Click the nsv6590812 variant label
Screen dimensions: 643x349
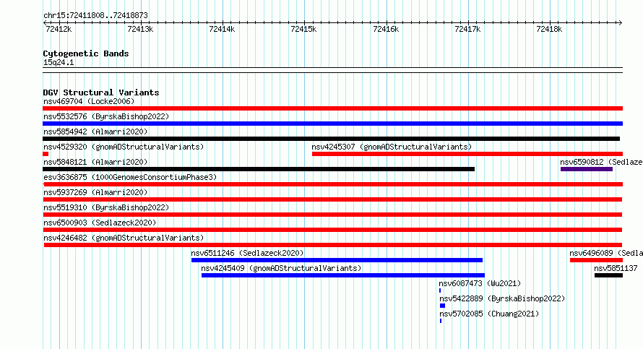[601, 162]
